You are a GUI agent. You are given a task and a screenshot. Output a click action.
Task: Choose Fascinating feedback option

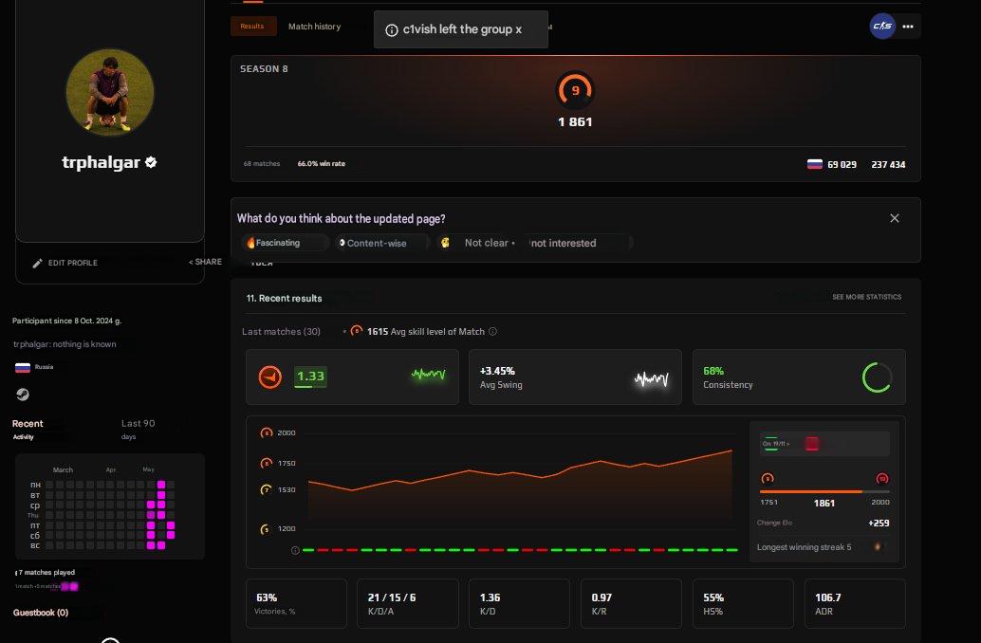coord(286,243)
